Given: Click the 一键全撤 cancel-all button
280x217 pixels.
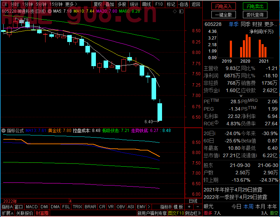Looking at the screenshot, I should pyautogui.click(x=223, y=15).
